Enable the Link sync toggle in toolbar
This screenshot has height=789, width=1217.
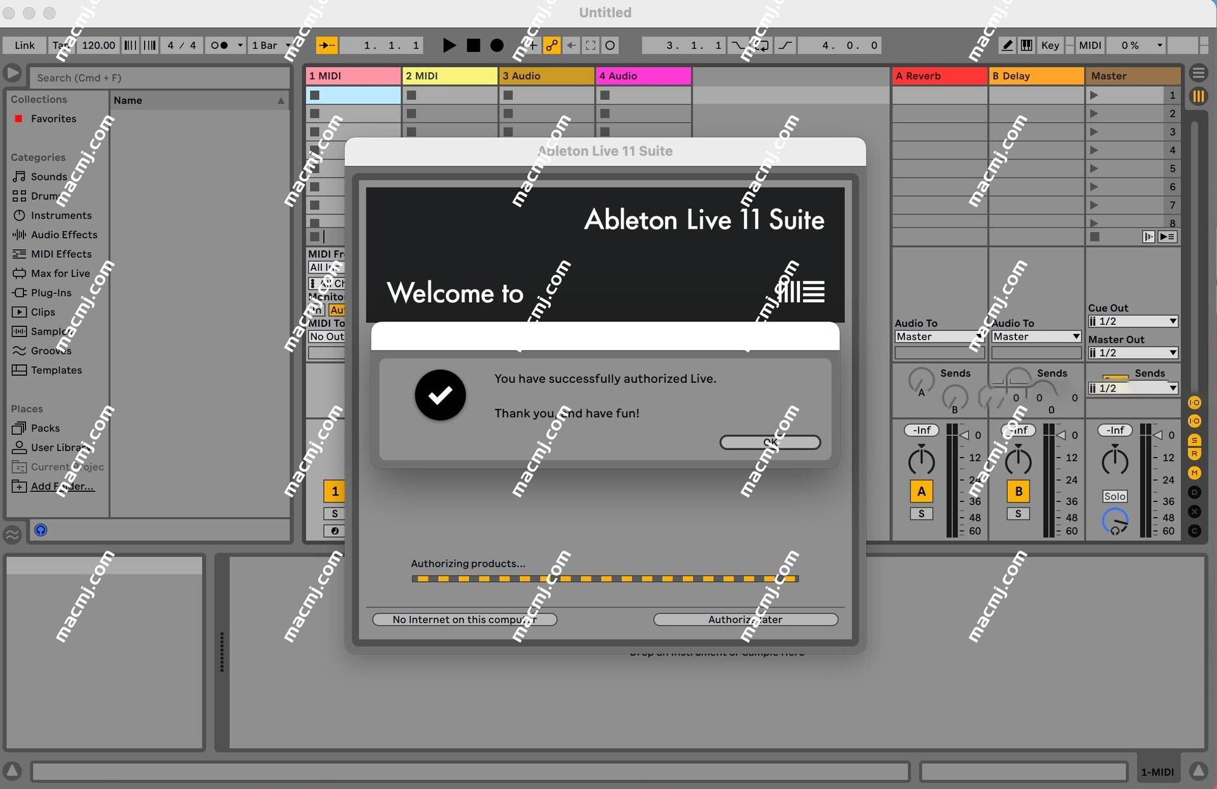[23, 45]
